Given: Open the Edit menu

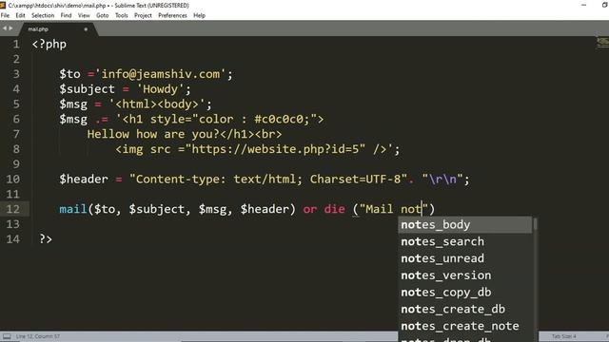Looking at the screenshot, I should [x=20, y=15].
